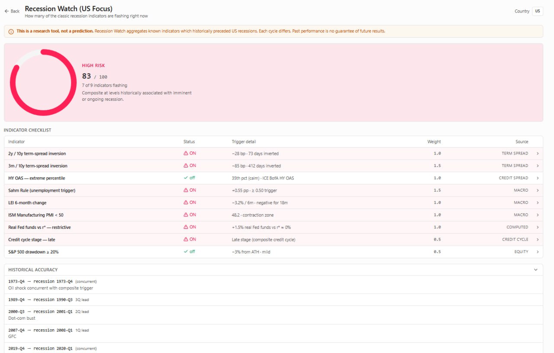Expand the Credit cycle stage row chevron
Viewport: 554px width, 353px height.
(x=538, y=240)
